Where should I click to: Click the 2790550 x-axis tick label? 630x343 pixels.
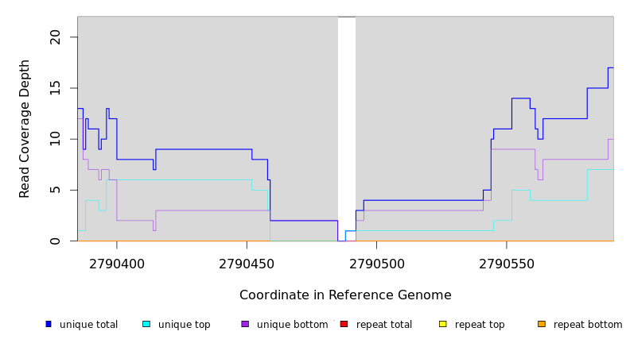[x=506, y=263]
